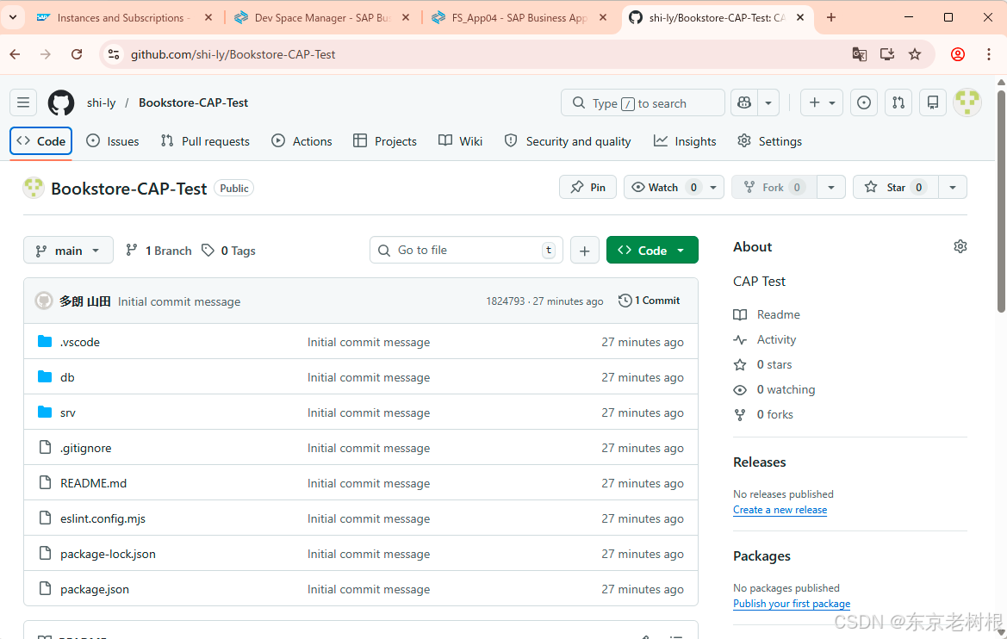Bookmark this page with the star icon
Image resolution: width=1007 pixels, height=639 pixels.
click(x=915, y=54)
